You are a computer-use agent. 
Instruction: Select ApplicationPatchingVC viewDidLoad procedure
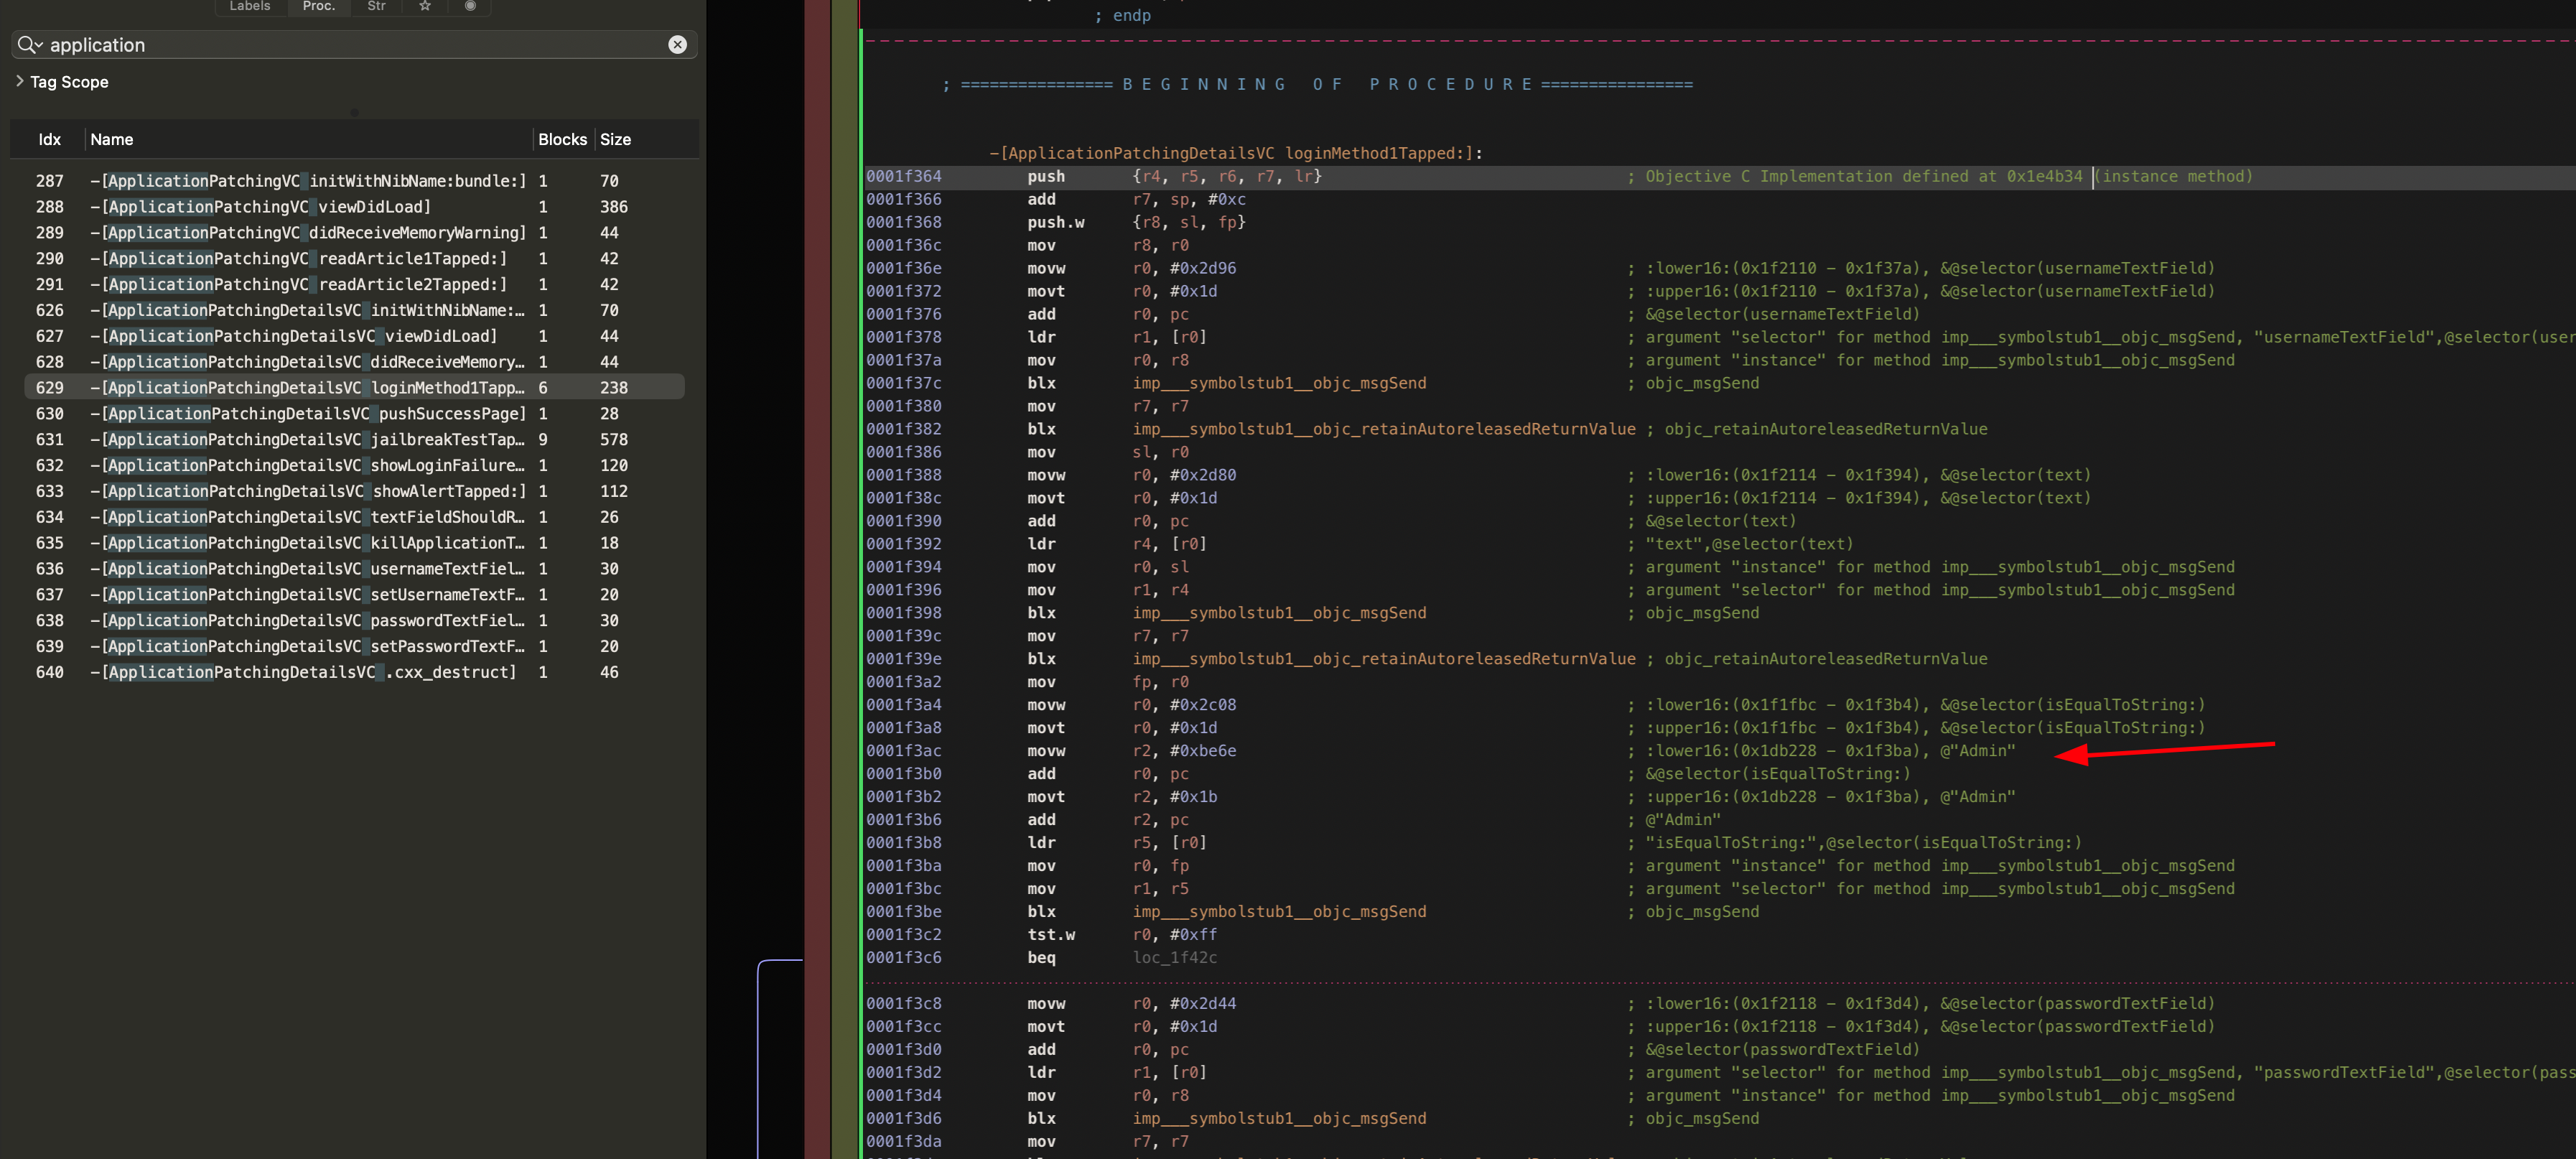(x=354, y=207)
